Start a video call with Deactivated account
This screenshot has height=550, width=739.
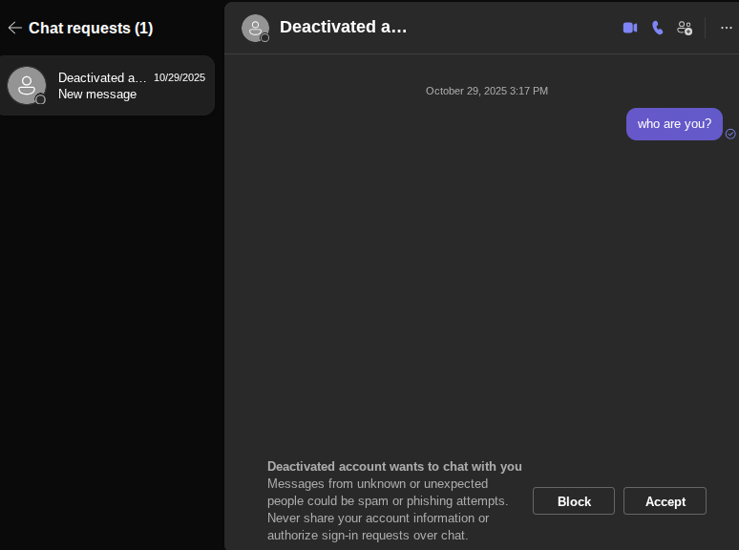point(629,28)
